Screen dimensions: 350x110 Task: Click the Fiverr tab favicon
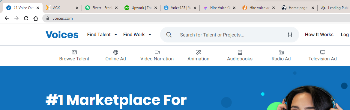(x=88, y=8)
